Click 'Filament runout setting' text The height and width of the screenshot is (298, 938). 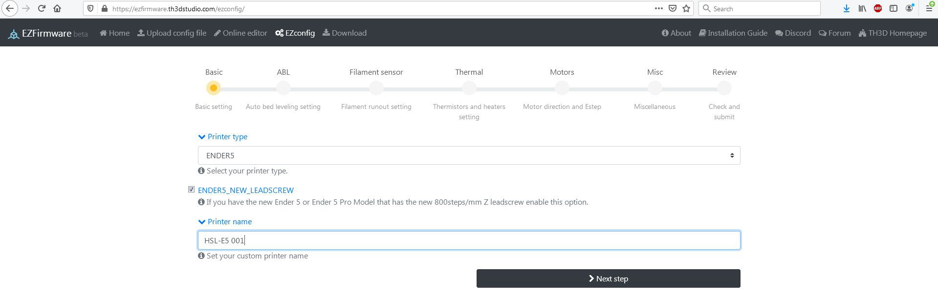click(376, 106)
